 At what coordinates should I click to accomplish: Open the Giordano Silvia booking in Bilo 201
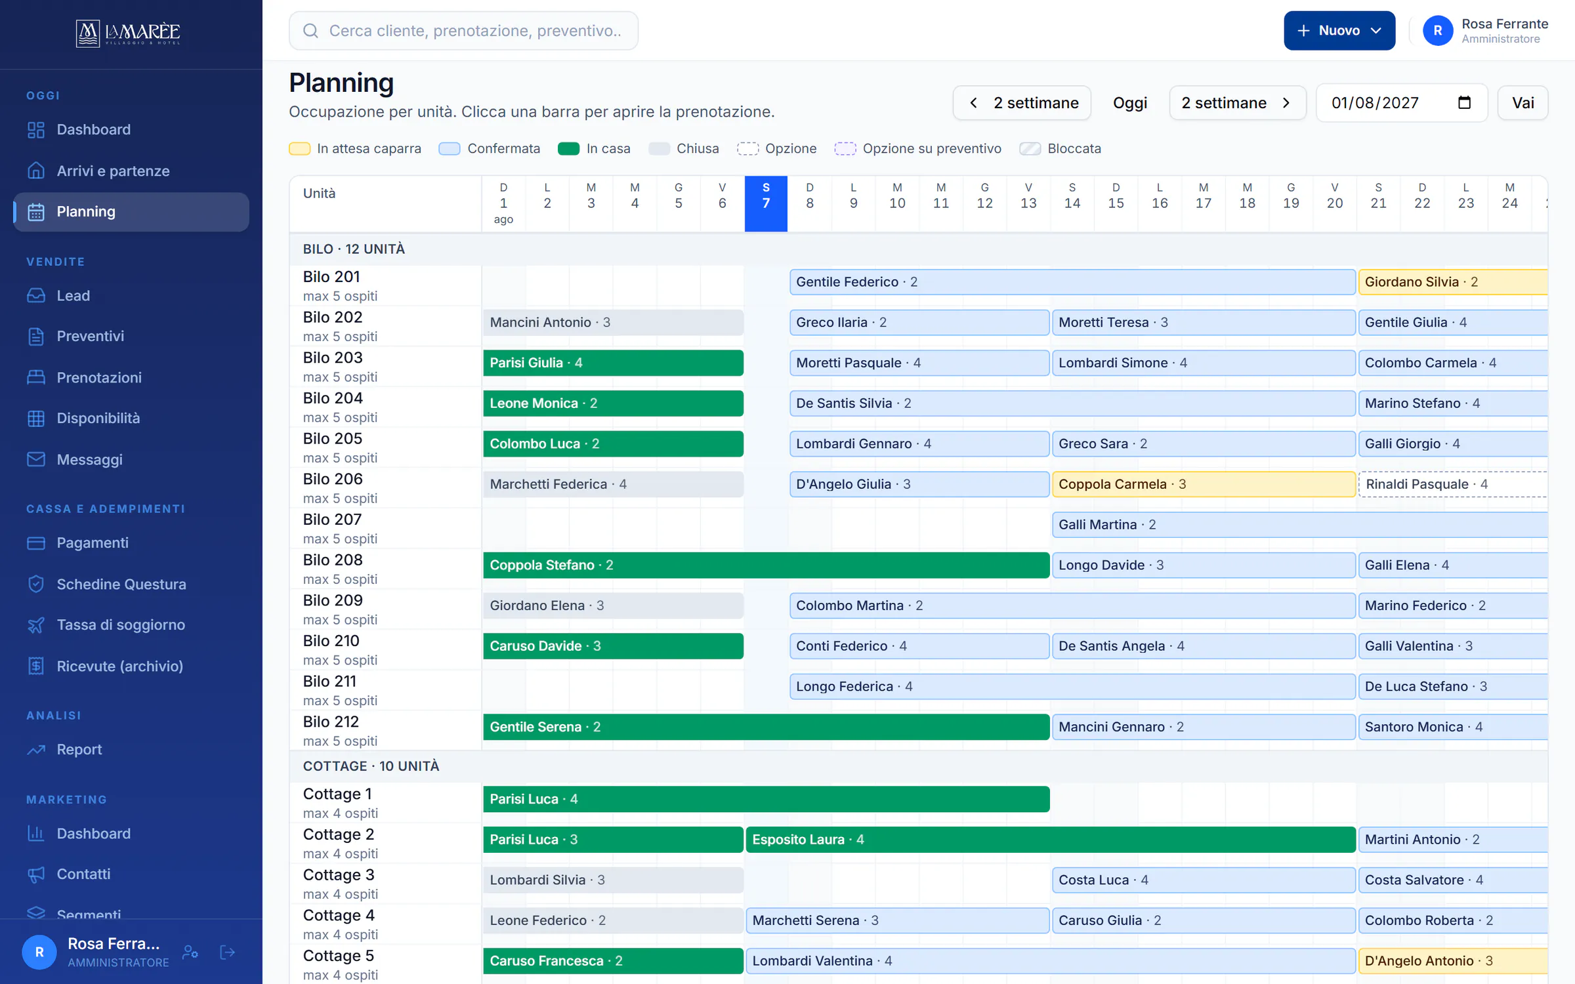coord(1453,282)
